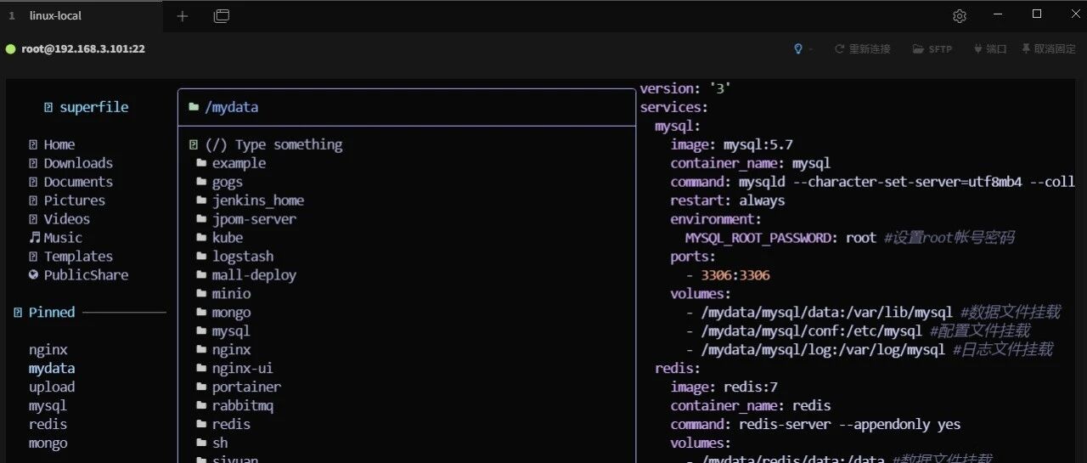Add a new terminal tab with plus icon

(x=182, y=15)
